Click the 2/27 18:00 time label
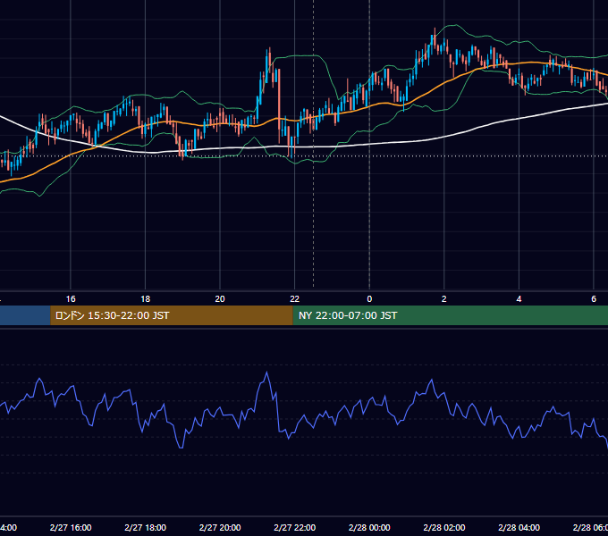Viewport: 608px width, 536px height. (x=146, y=527)
